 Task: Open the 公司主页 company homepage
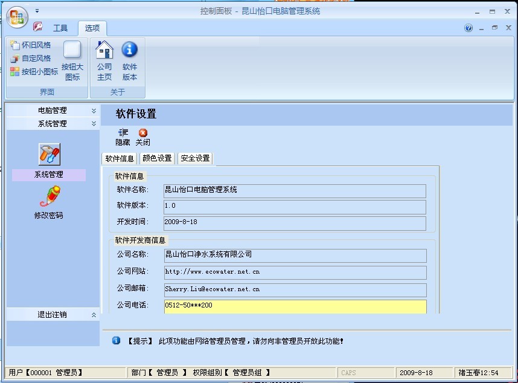point(104,61)
